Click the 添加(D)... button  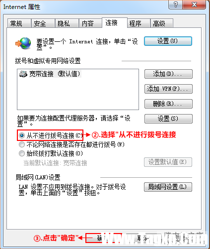(x=168, y=74)
